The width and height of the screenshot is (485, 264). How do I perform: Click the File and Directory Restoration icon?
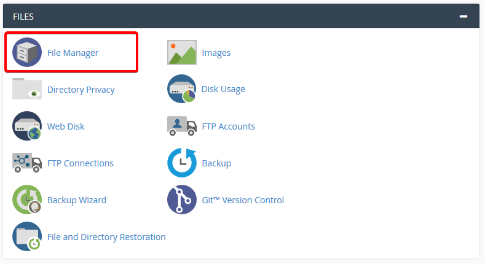coord(27,237)
